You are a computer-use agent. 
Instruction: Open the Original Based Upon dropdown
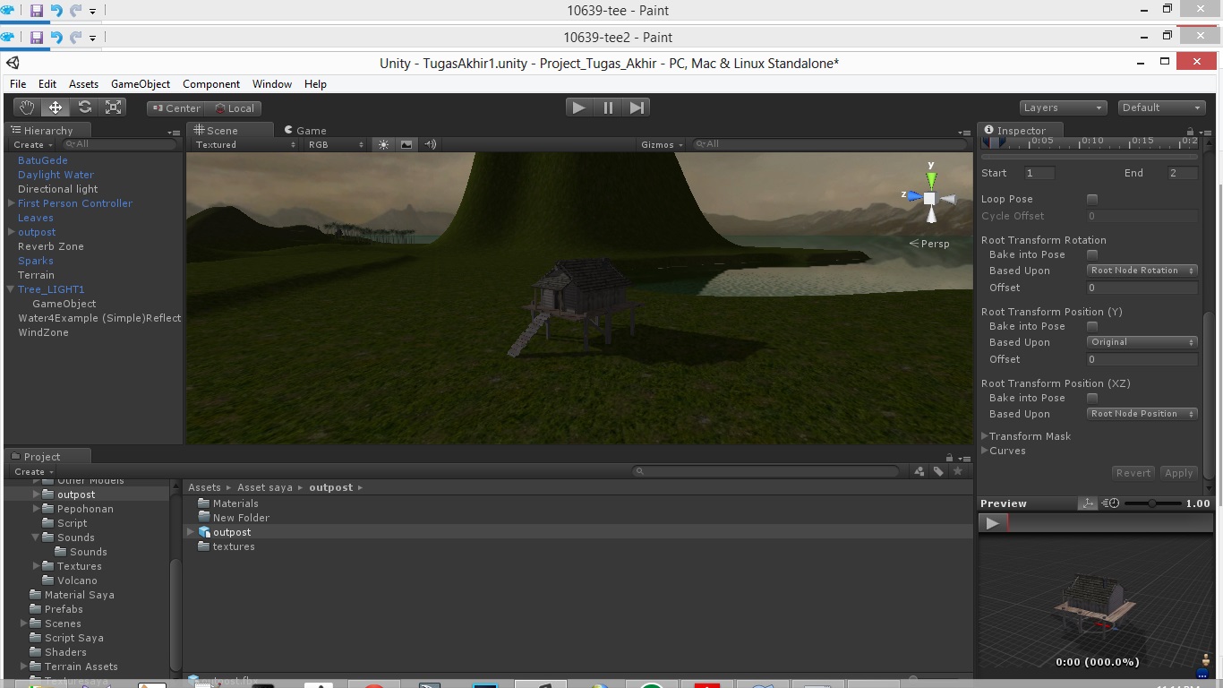point(1142,342)
